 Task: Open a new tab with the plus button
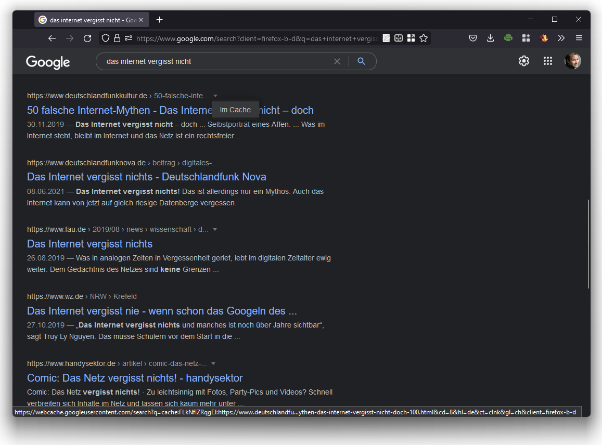click(160, 20)
